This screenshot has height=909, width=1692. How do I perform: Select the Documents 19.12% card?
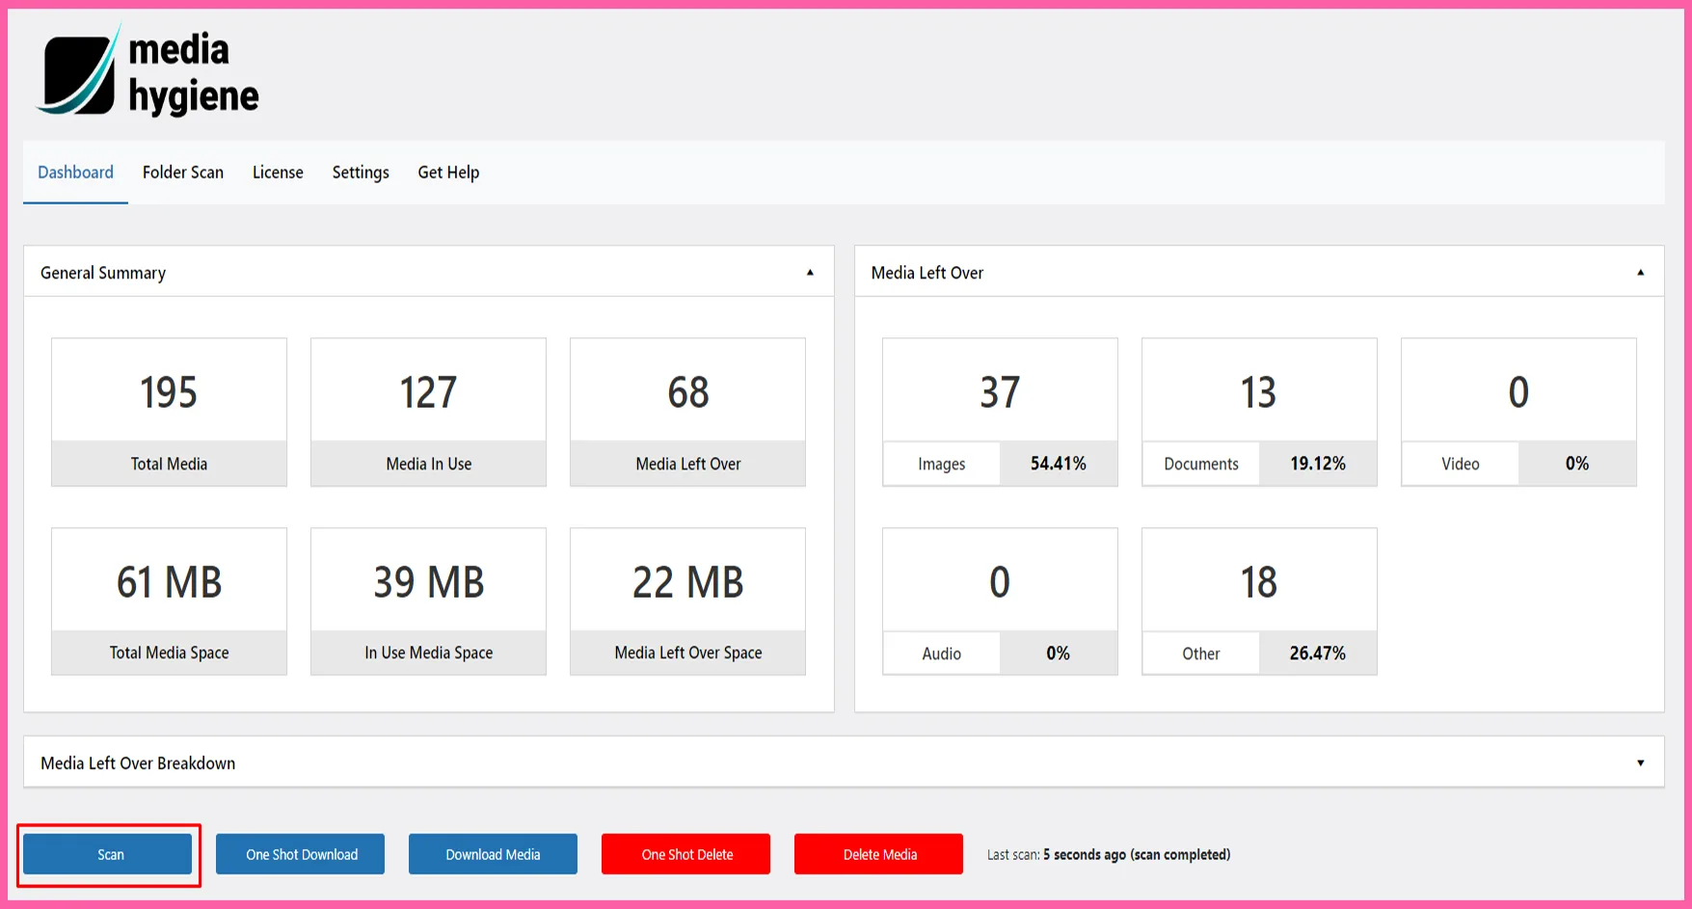click(1259, 412)
